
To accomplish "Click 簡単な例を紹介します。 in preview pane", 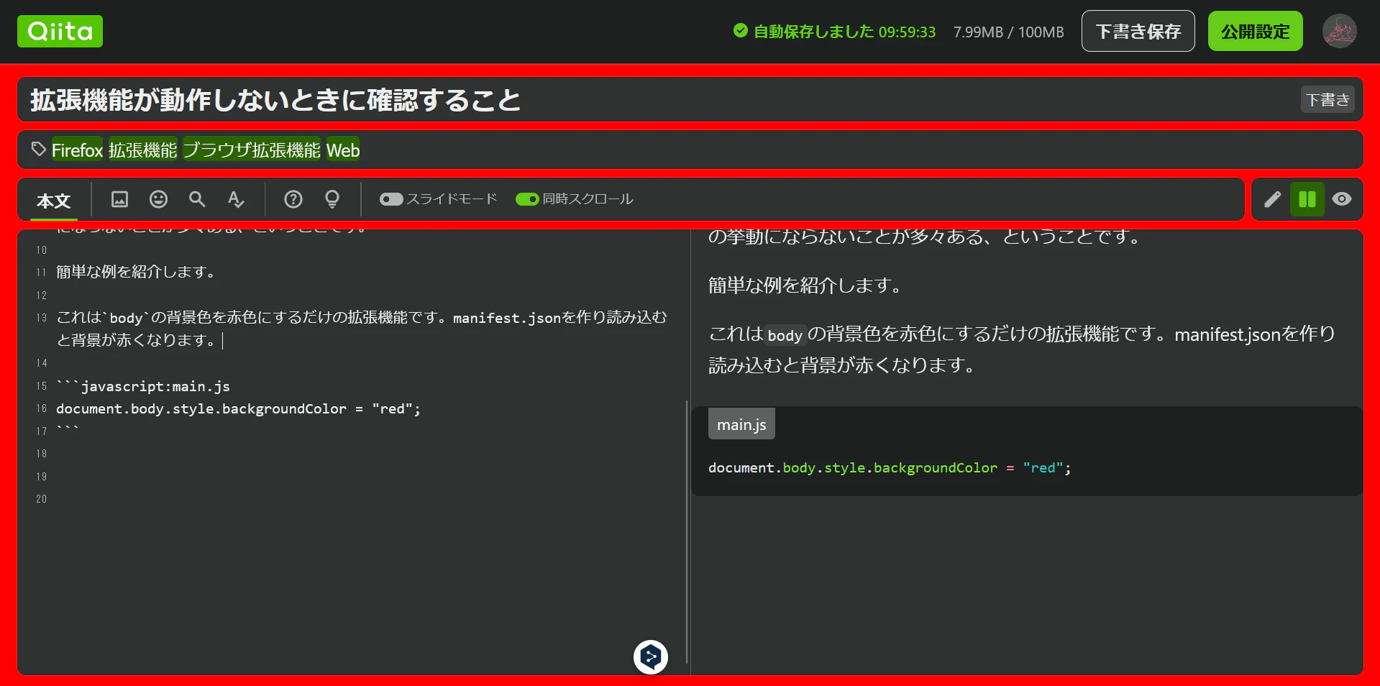I will pos(805,285).
